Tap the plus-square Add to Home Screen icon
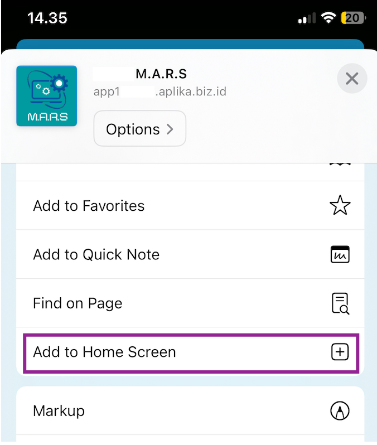The height and width of the screenshot is (445, 377). [x=340, y=352]
